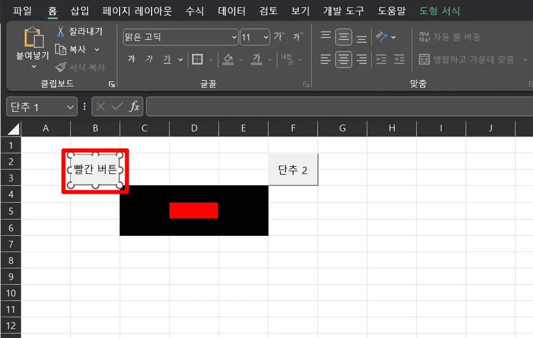Open the font size dropdown
The width and height of the screenshot is (533, 338).
pos(263,37)
